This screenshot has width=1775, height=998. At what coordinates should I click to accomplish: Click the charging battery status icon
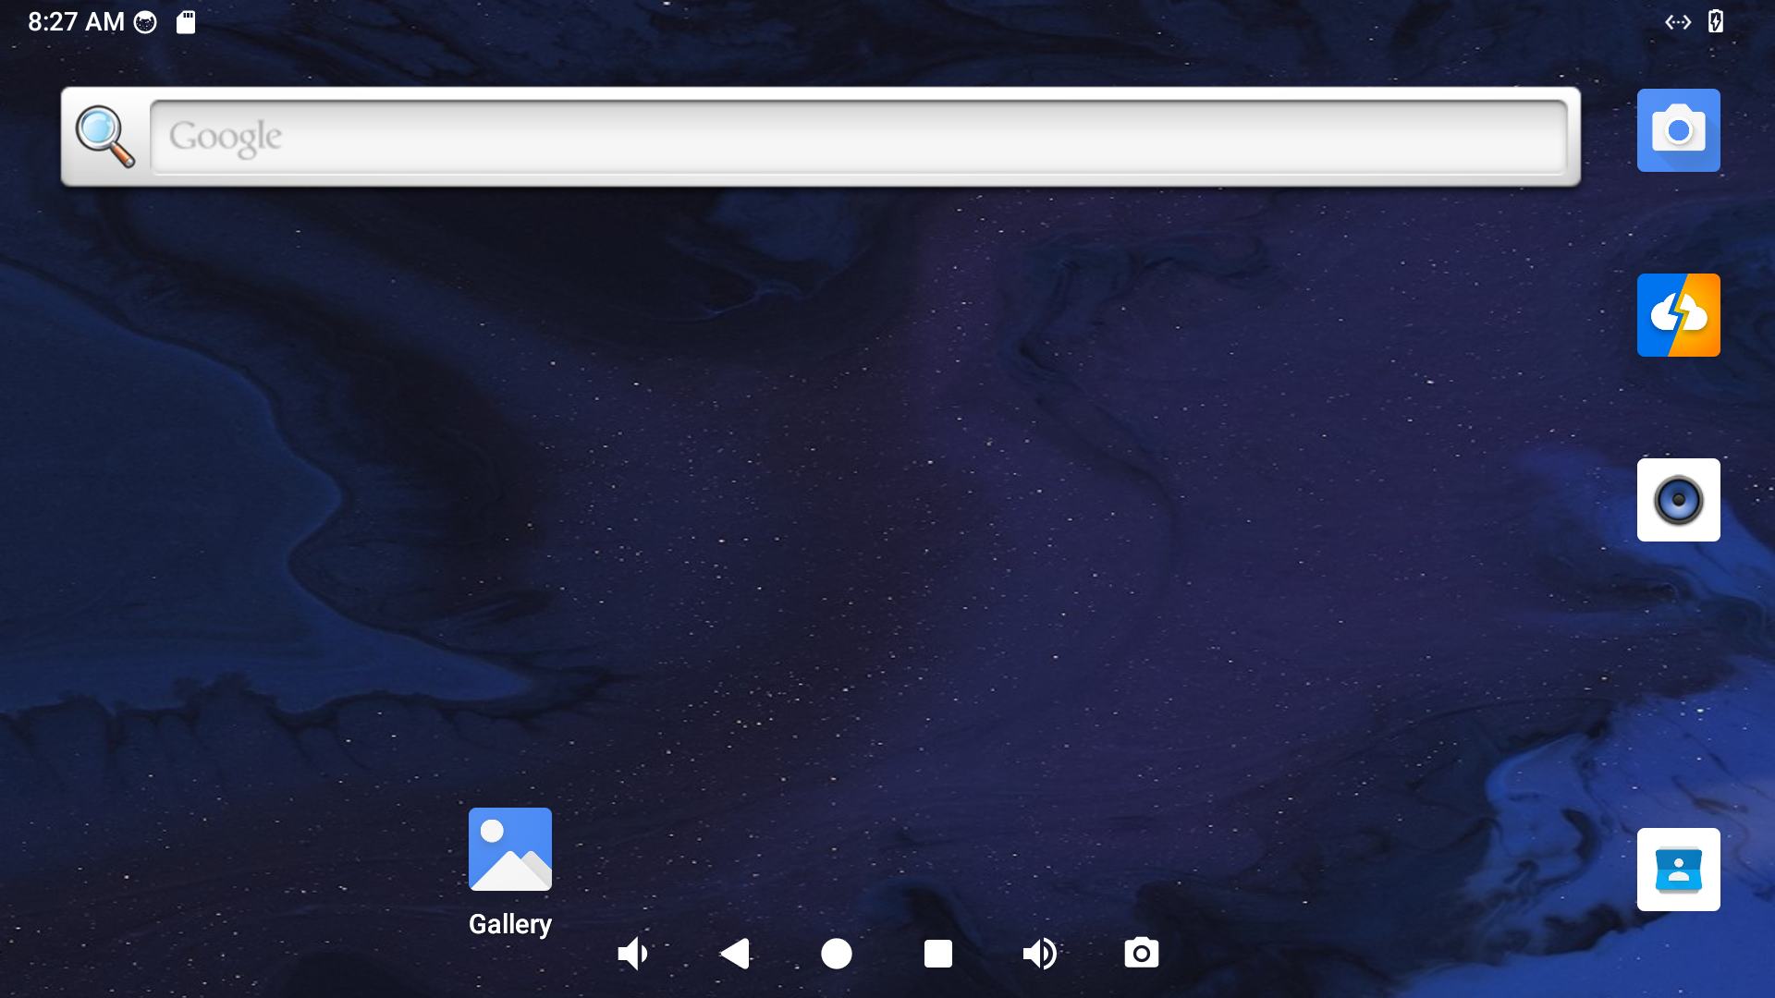pyautogui.click(x=1716, y=22)
